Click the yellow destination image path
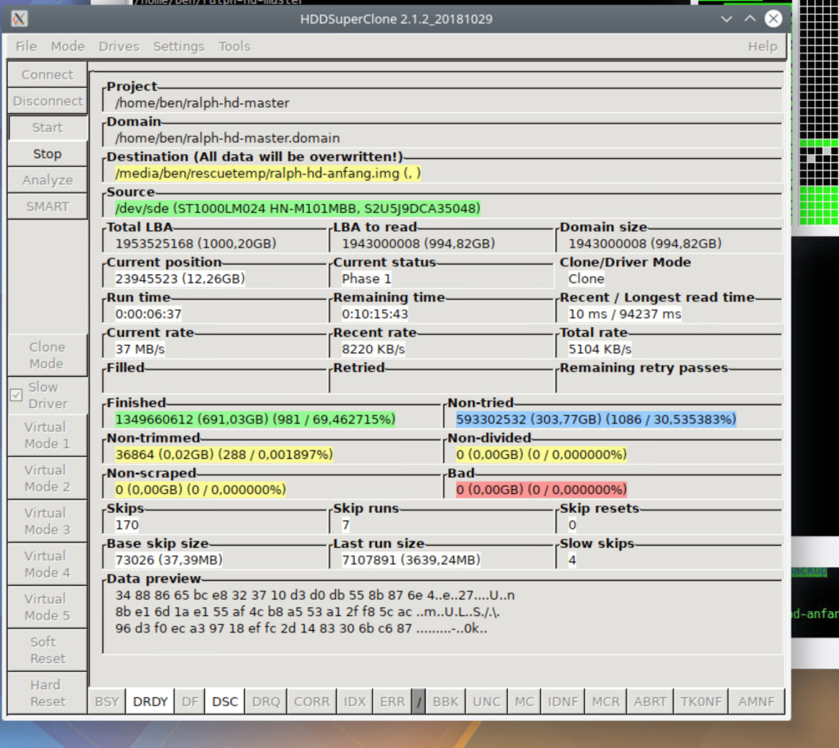839x748 pixels. click(x=268, y=174)
